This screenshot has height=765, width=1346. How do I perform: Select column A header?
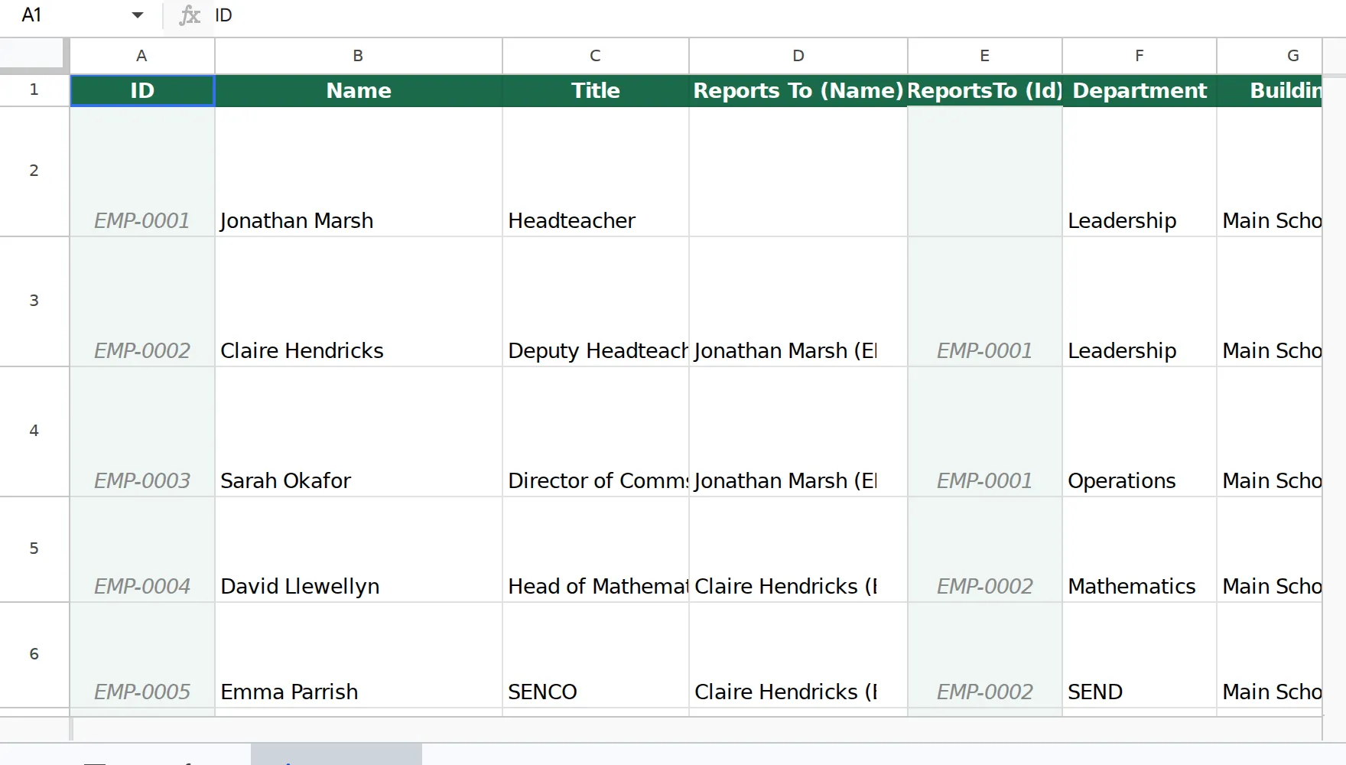(x=142, y=56)
